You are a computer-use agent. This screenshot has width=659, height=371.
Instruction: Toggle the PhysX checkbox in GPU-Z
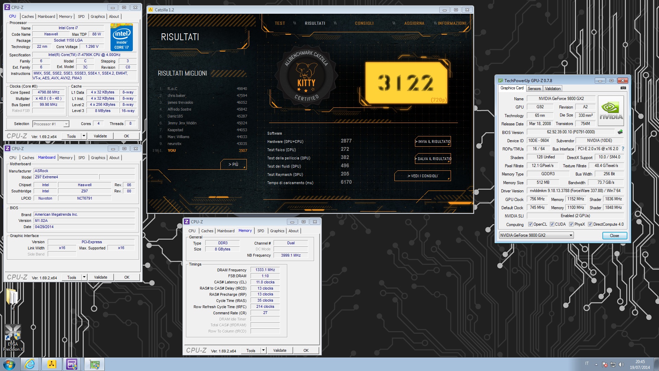click(x=571, y=224)
